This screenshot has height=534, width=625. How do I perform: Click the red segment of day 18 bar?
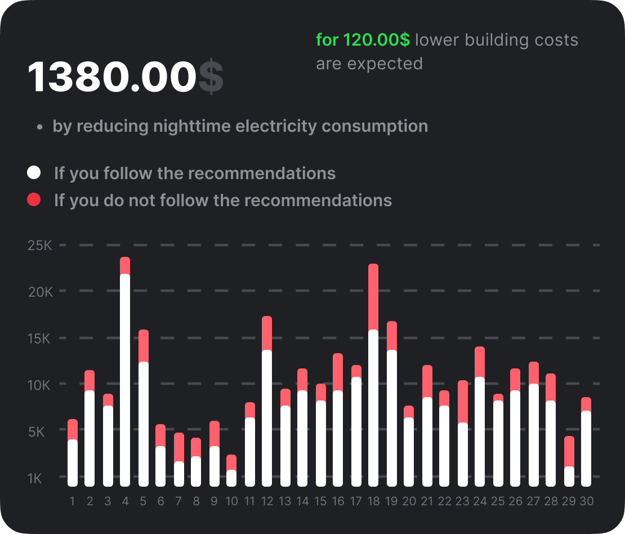pos(373,297)
